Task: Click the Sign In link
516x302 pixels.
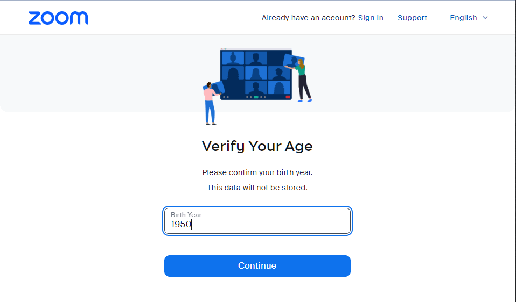Action: (371, 18)
